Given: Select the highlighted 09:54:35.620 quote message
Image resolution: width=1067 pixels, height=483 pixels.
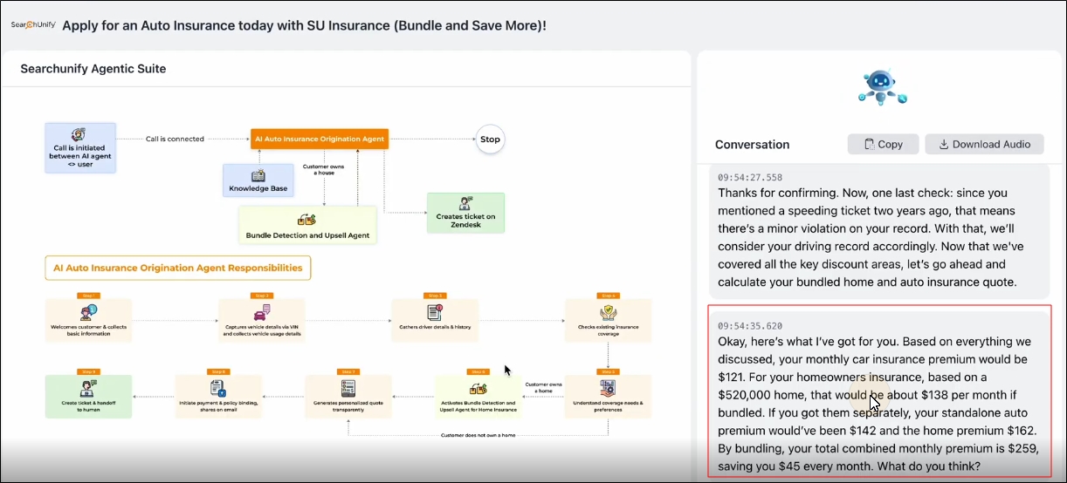Looking at the screenshot, I should [x=880, y=391].
